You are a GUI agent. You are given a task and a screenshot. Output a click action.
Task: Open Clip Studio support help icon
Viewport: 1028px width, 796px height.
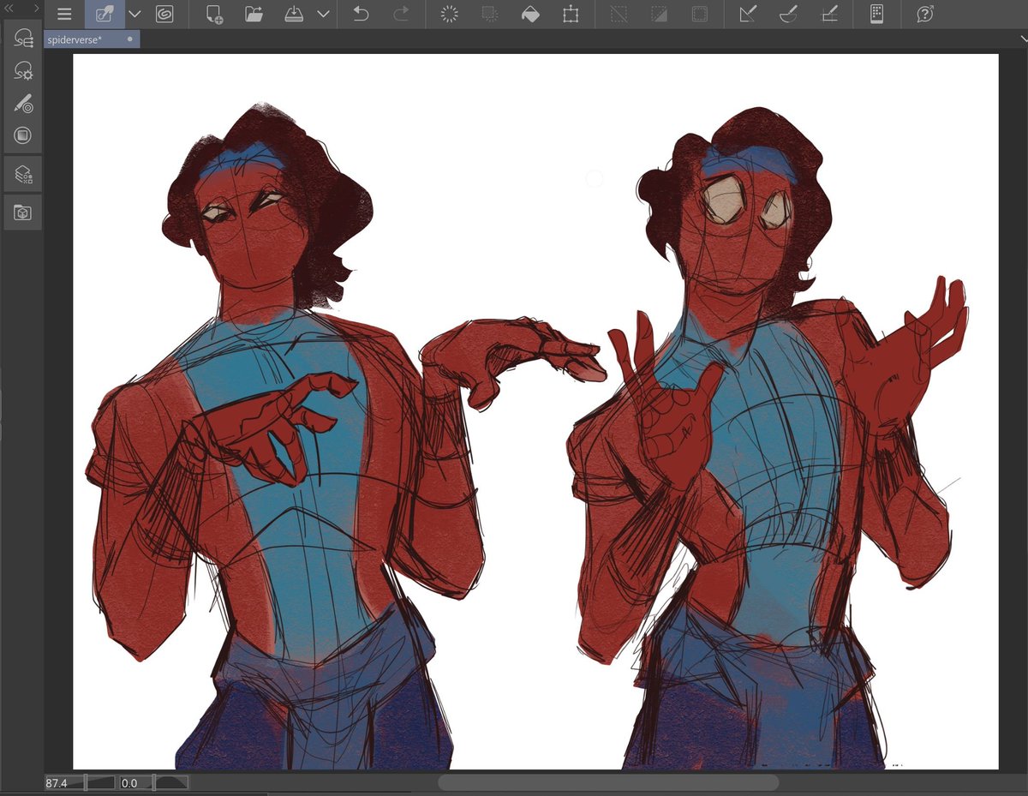tap(924, 14)
